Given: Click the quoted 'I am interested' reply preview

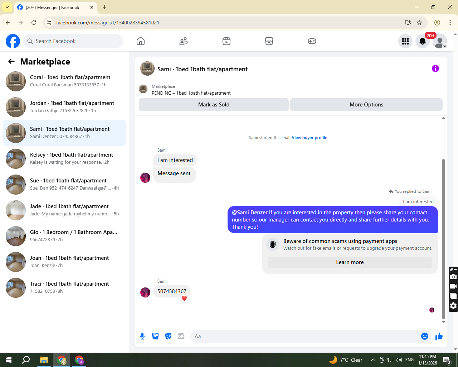Looking at the screenshot, I should pos(418,202).
